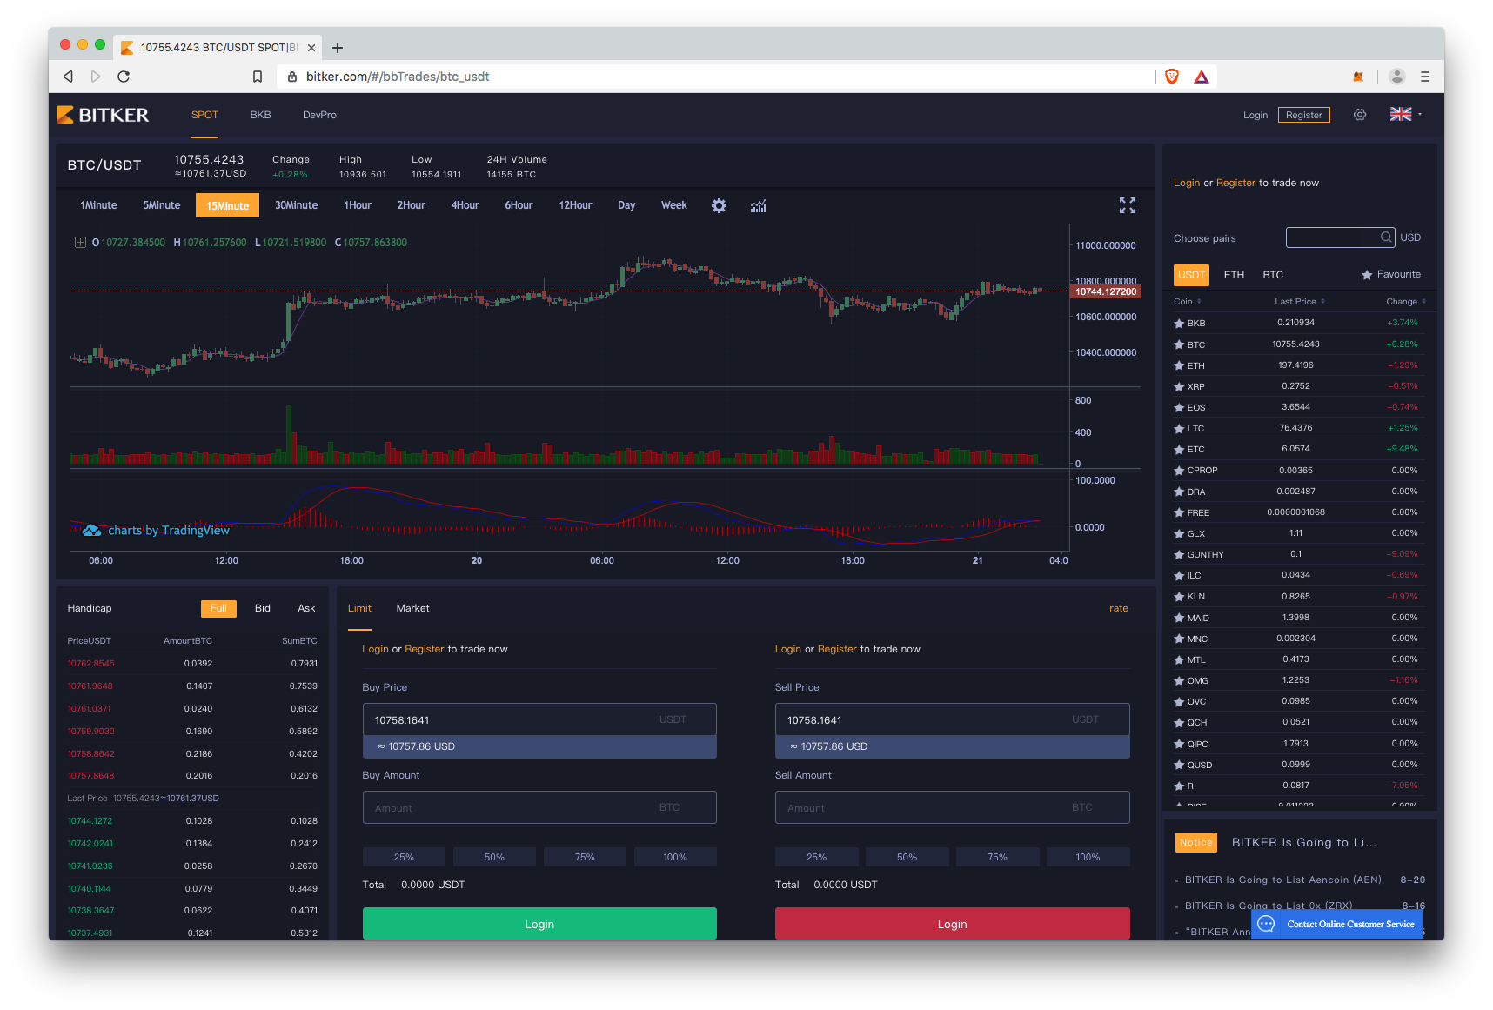Set buy amount to 100%
The height and width of the screenshot is (1010, 1493).
pyautogui.click(x=675, y=857)
